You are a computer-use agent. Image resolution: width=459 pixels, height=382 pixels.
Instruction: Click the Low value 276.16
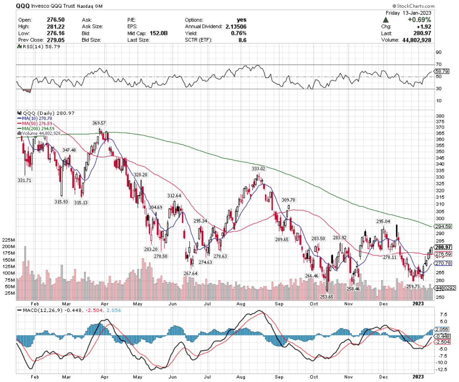[56, 33]
